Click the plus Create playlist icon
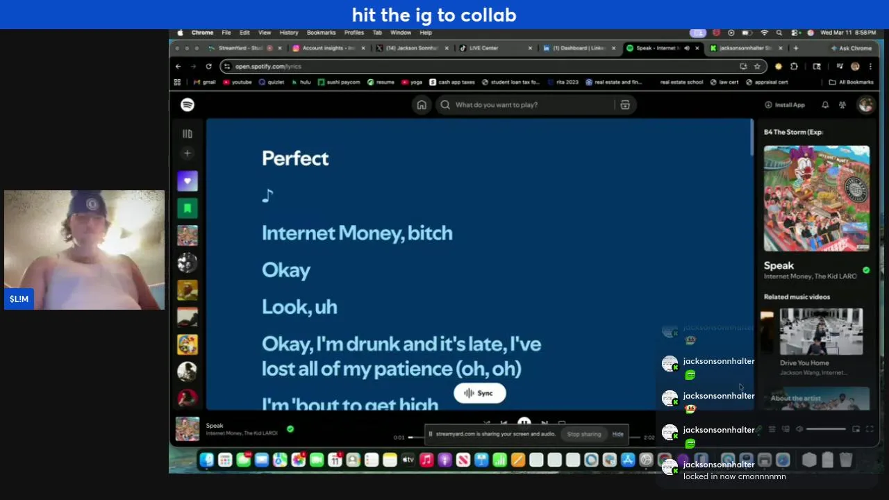 click(187, 153)
